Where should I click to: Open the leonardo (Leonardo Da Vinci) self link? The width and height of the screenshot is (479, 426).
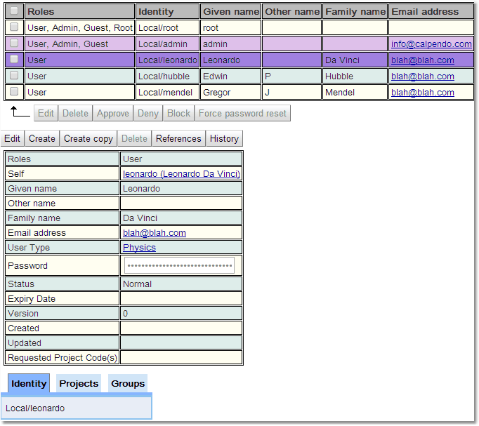pyautogui.click(x=181, y=173)
